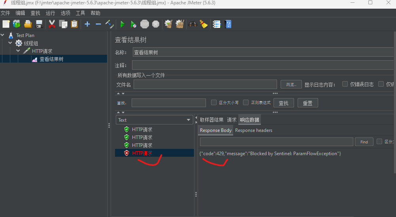Switch to the 请求 tab
The image size is (396, 217).
pyautogui.click(x=232, y=120)
